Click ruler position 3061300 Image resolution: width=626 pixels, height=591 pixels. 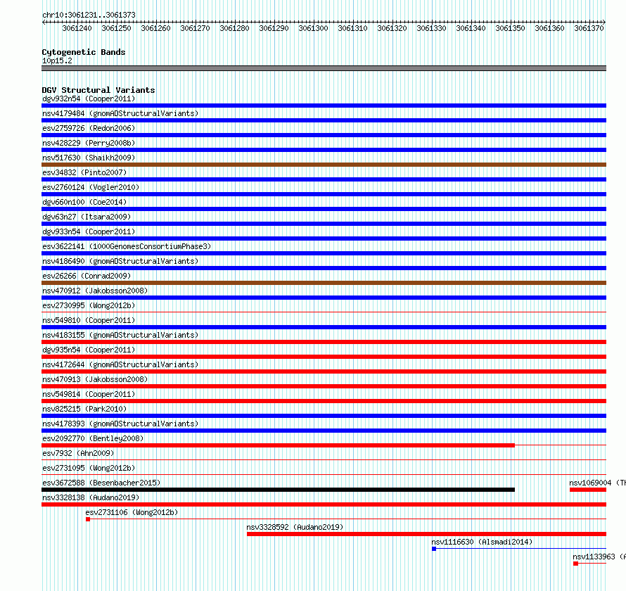314,28
